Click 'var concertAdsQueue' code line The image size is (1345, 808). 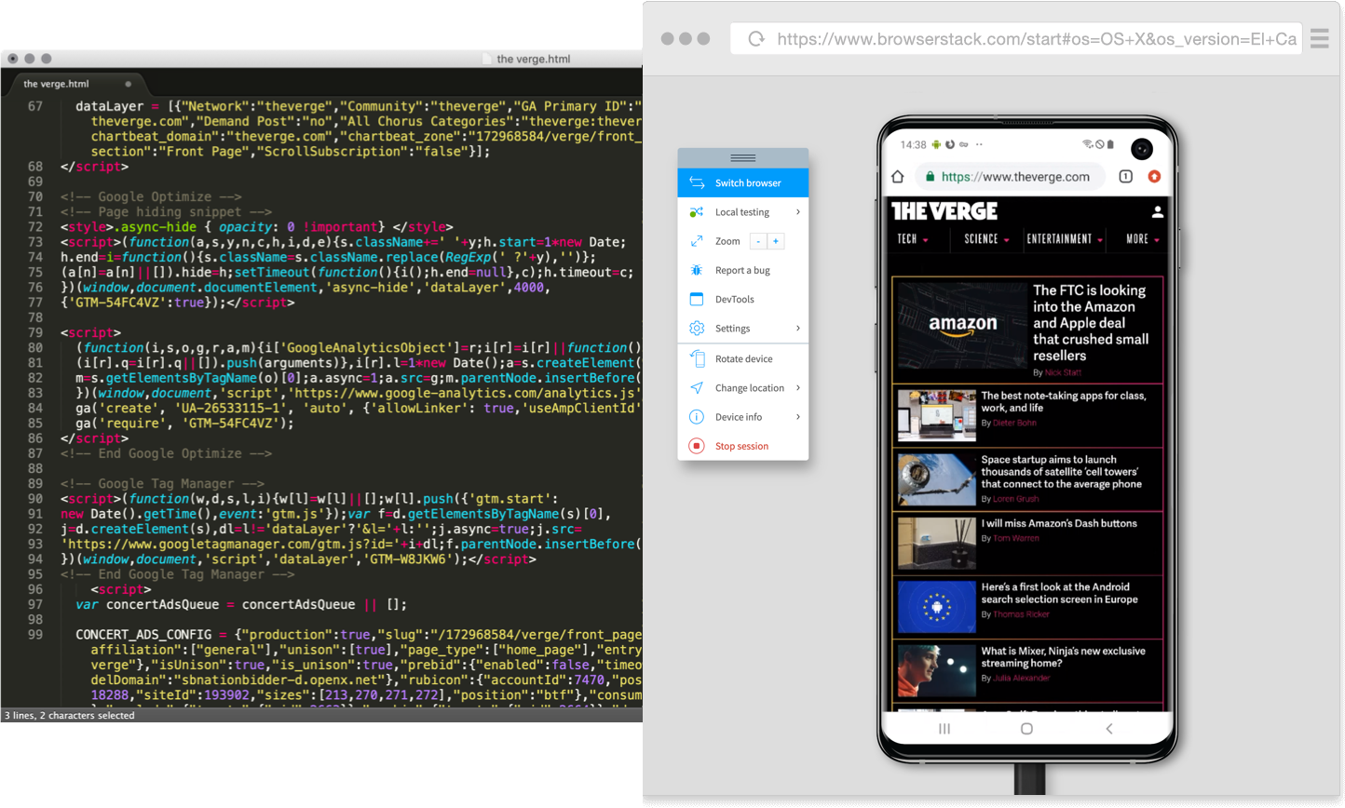tap(241, 604)
